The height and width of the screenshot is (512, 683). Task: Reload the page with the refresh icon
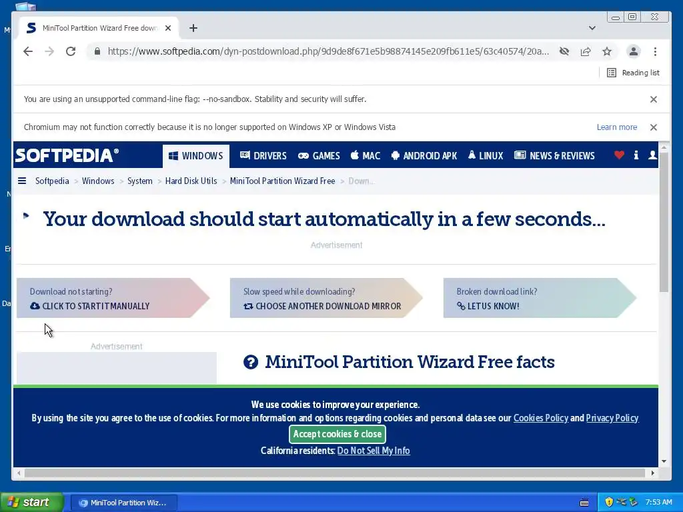(x=71, y=51)
